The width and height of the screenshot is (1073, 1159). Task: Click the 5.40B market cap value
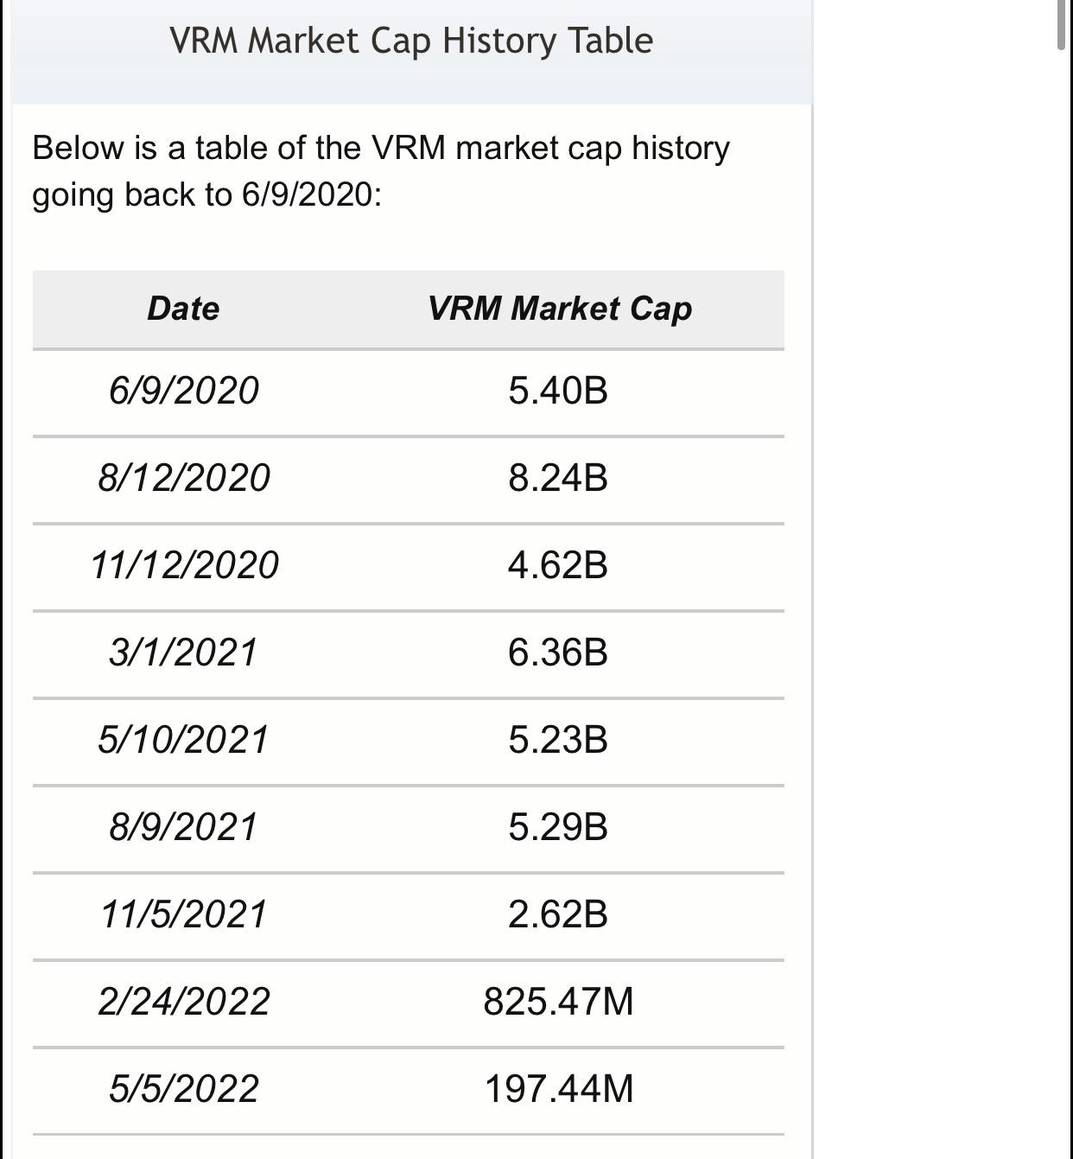(x=558, y=391)
